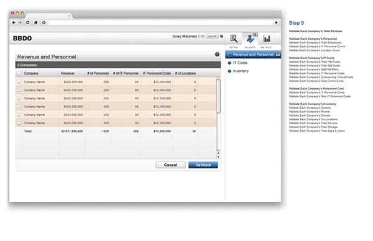Select Revenue and Personnel in sidebar

(253, 55)
